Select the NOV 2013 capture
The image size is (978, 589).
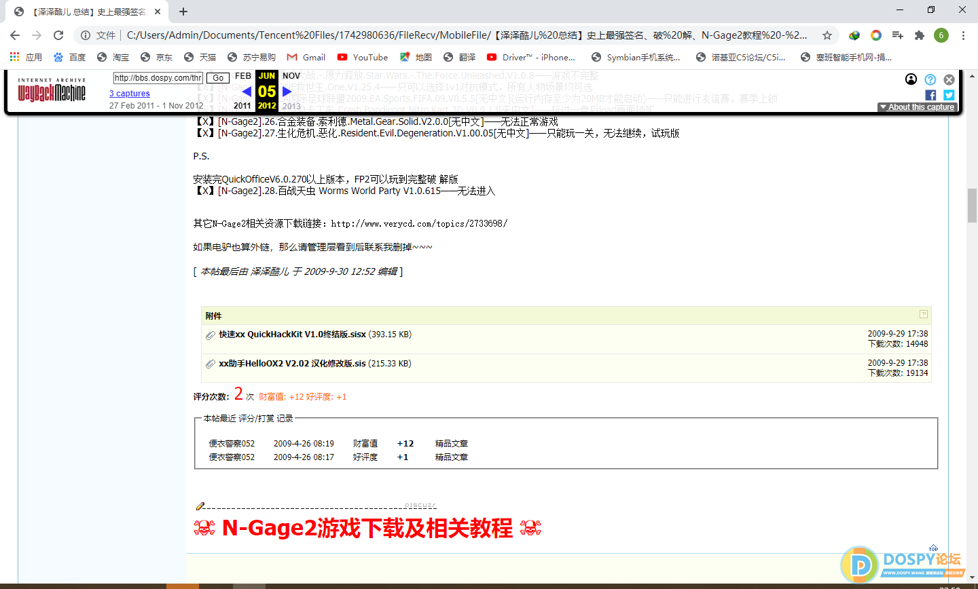pos(291,90)
